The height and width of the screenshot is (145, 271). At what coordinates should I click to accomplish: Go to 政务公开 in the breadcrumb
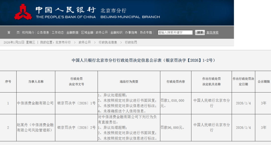[85, 42]
